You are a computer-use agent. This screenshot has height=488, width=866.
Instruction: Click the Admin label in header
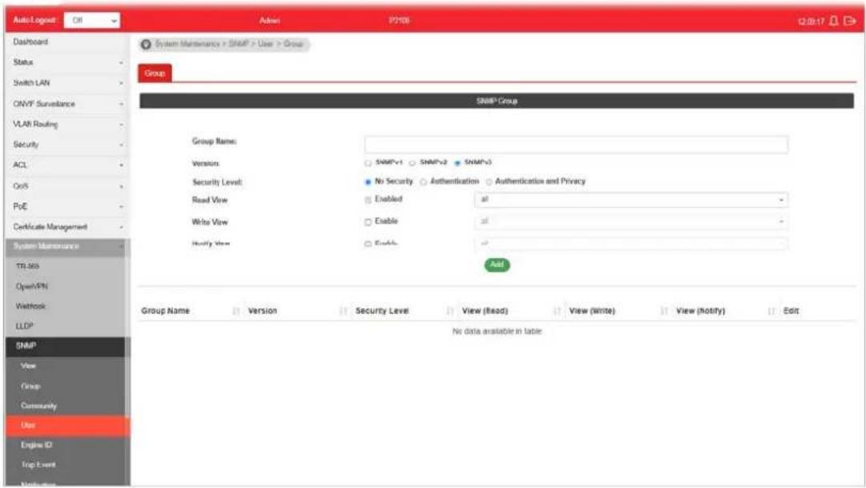tap(269, 21)
